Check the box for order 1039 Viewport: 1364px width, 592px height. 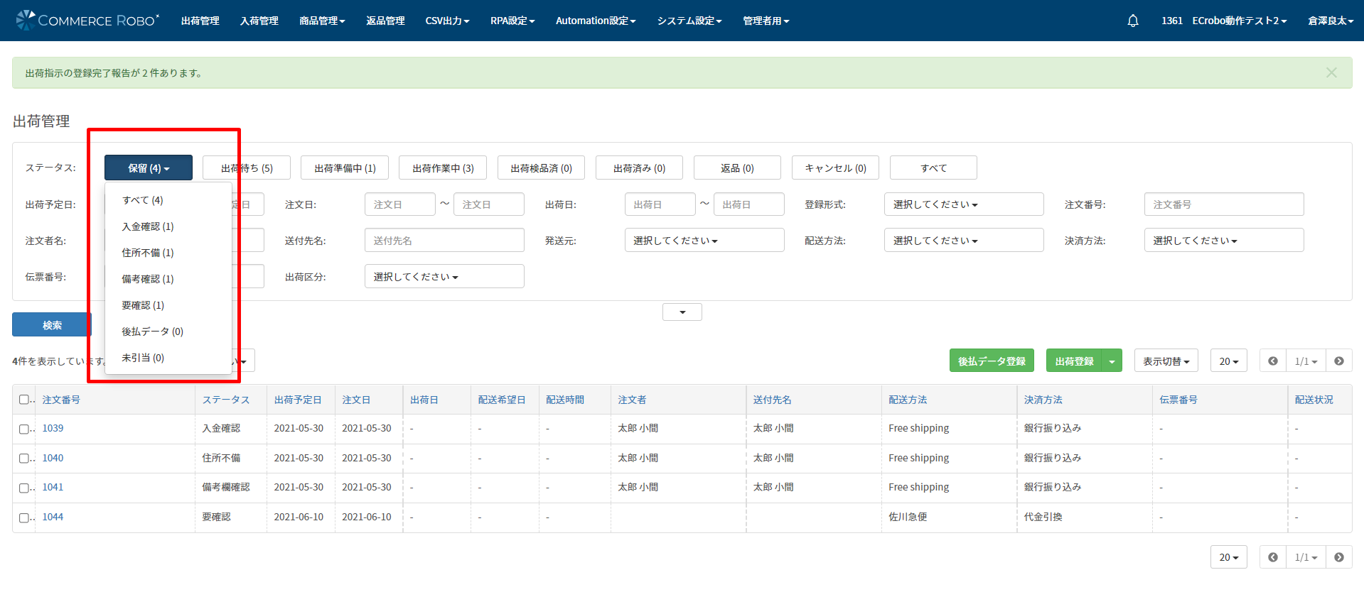coord(24,429)
